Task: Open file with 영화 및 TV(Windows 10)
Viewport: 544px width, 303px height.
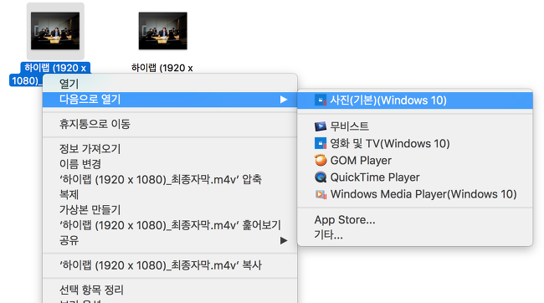Action: coord(415,143)
